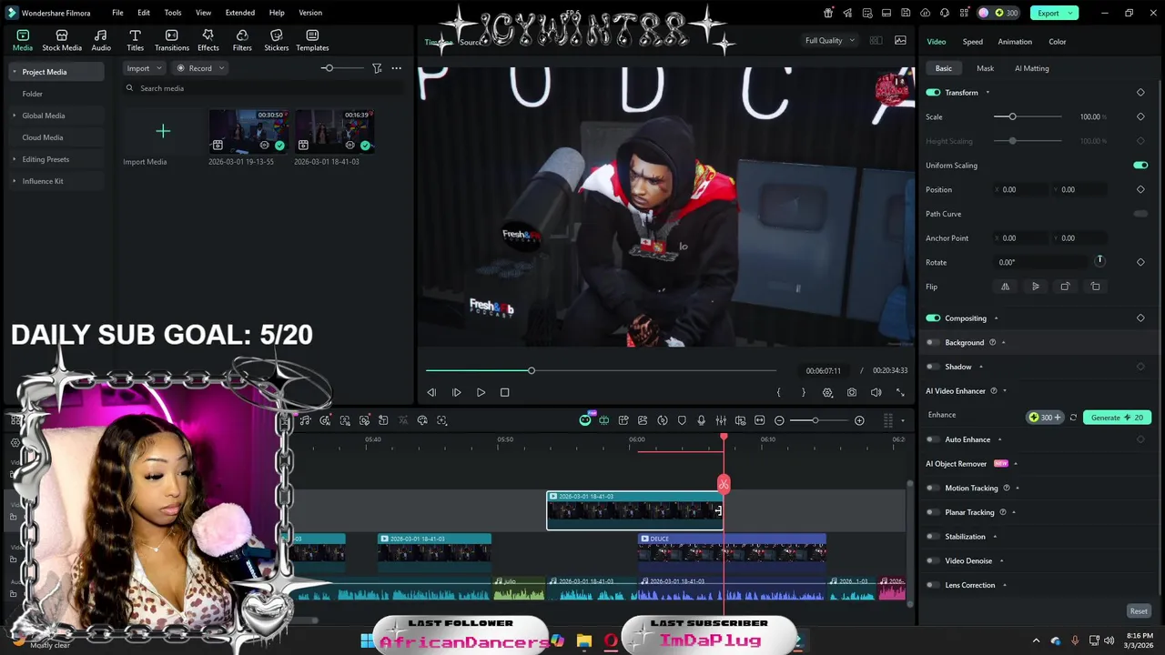Add keyframe diamond for Rotate

tap(1140, 262)
